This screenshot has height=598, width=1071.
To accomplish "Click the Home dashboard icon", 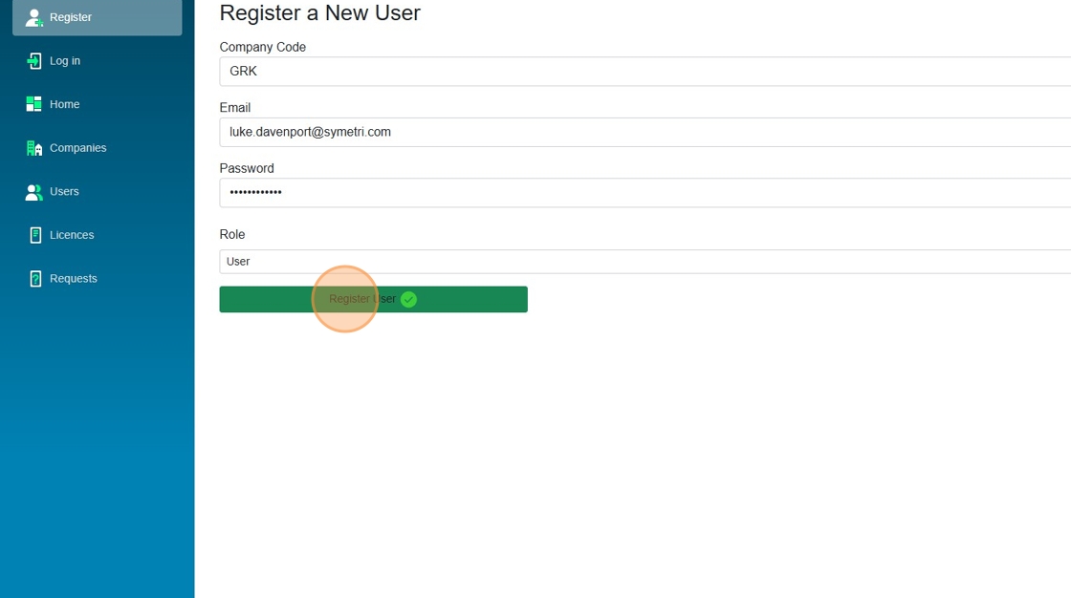I will click(34, 104).
